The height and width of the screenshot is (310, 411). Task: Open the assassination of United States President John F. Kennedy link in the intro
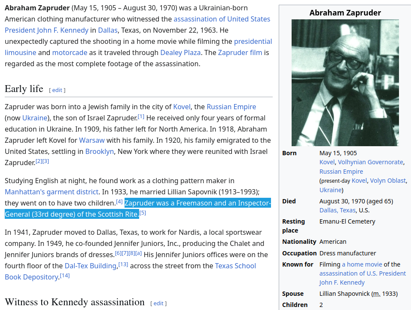[222, 19]
